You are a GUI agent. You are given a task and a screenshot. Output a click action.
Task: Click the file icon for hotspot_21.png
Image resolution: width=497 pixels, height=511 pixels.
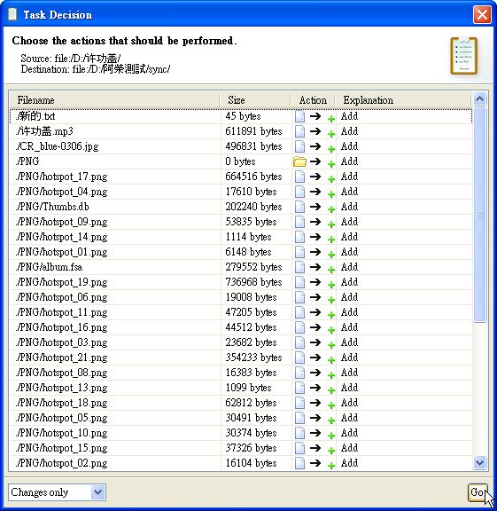point(299,358)
